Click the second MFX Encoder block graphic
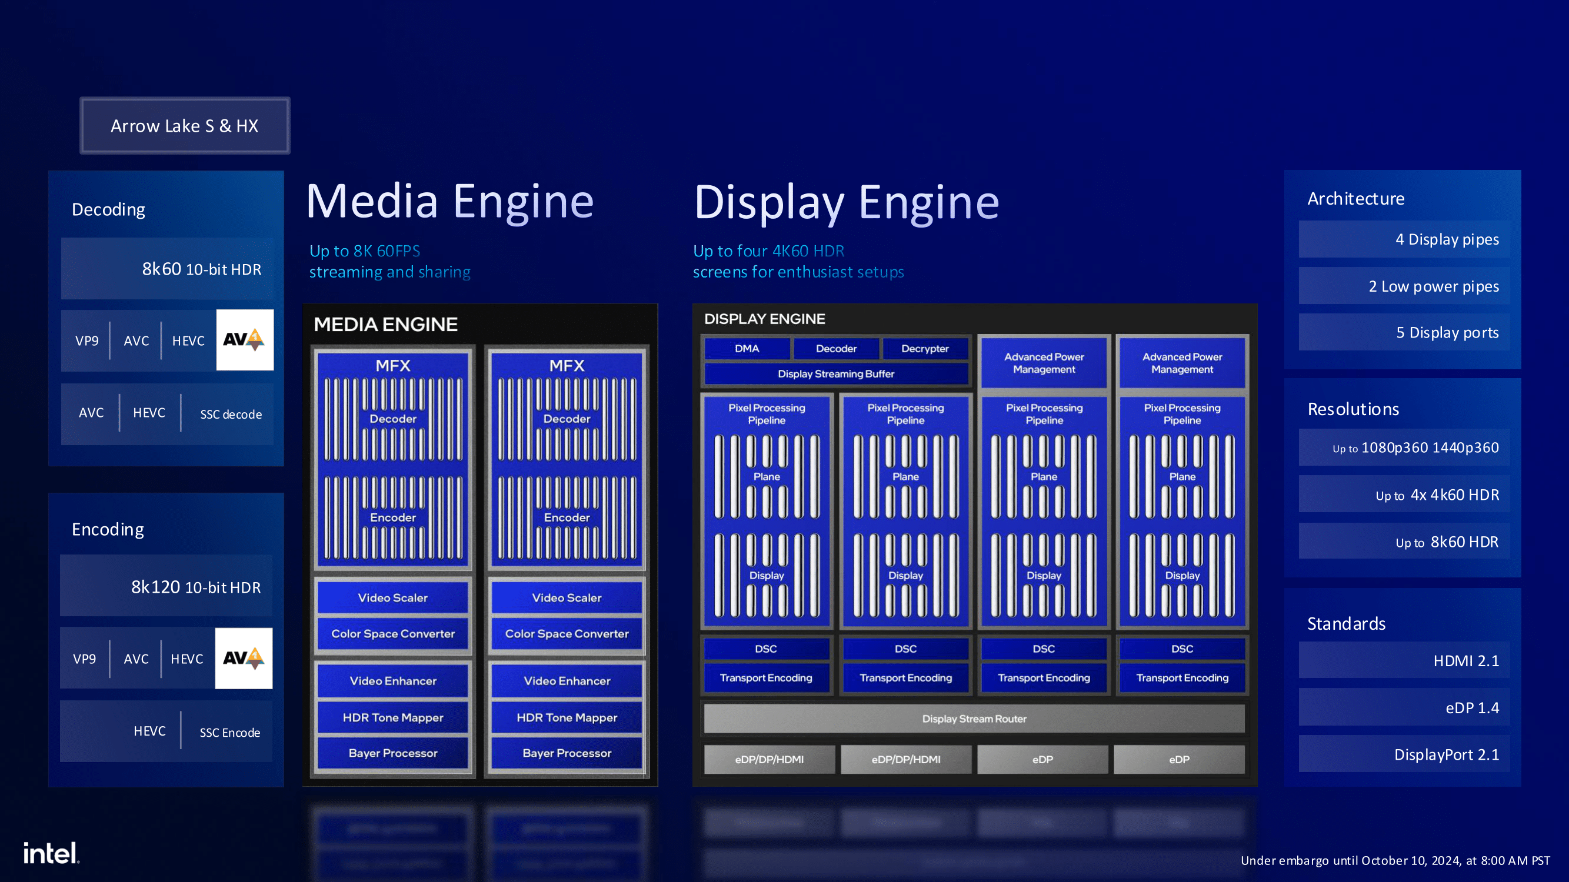This screenshot has width=1569, height=882. click(567, 517)
